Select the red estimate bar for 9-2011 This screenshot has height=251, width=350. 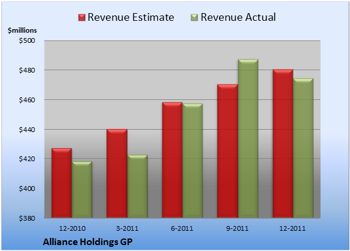227,151
